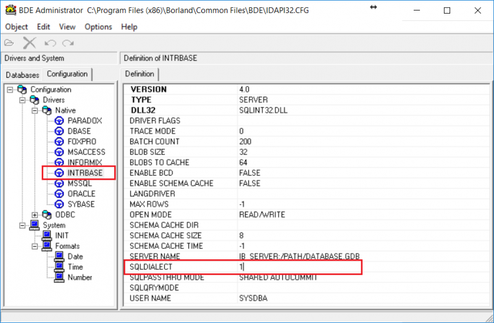Click the Formats node icon
This screenshot has height=323, width=494.
click(47, 246)
